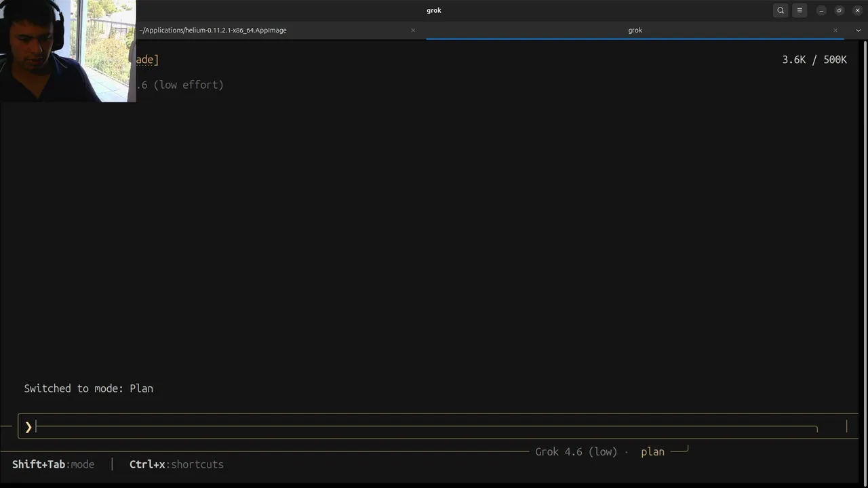Click the plan mode indicator
This screenshot has height=488, width=868.
point(652,451)
